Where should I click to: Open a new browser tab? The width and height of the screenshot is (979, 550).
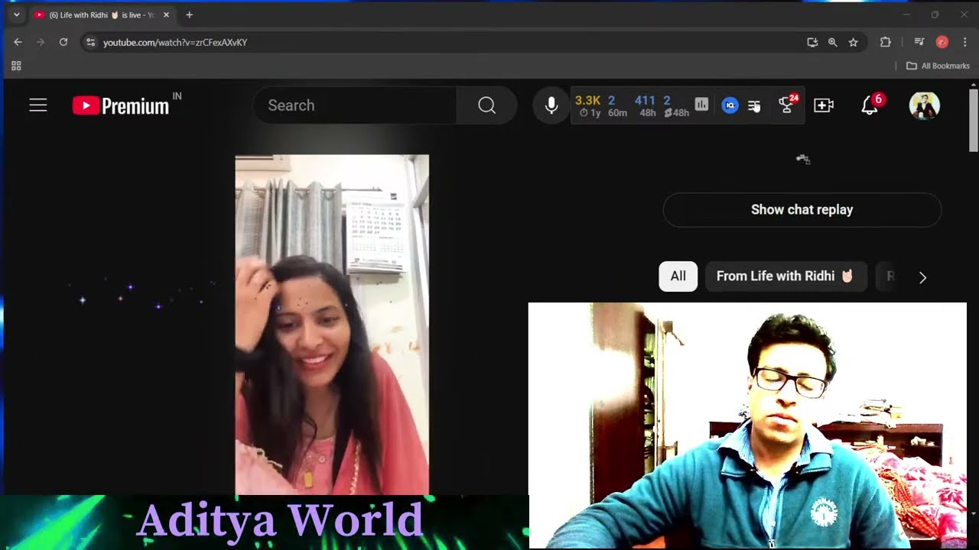[189, 15]
